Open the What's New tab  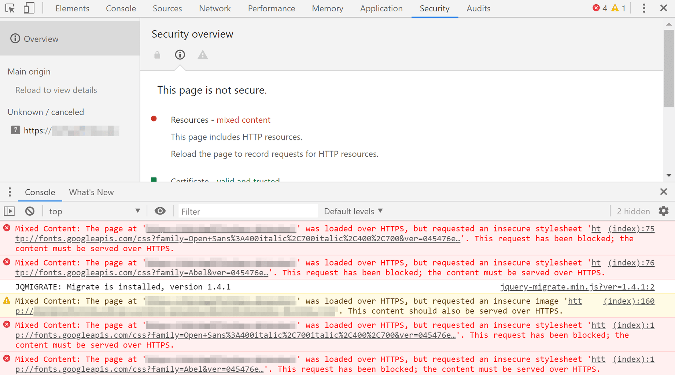click(x=91, y=192)
